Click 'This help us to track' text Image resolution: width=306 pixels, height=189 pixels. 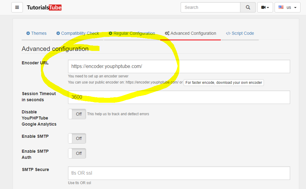click(118, 114)
